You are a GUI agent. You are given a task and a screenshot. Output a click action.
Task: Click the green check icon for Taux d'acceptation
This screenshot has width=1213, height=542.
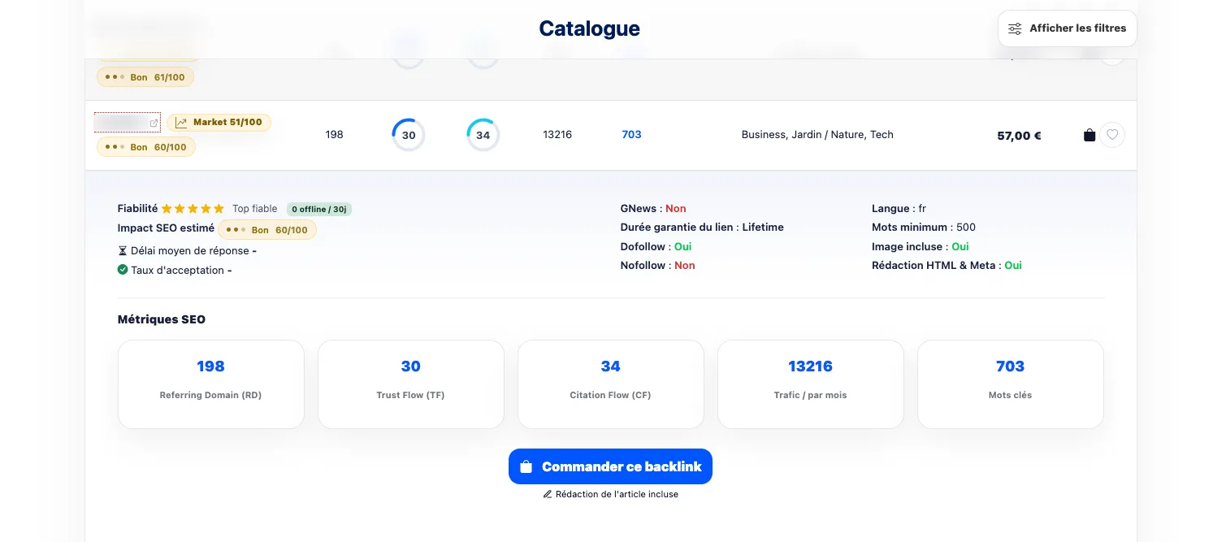pos(123,270)
